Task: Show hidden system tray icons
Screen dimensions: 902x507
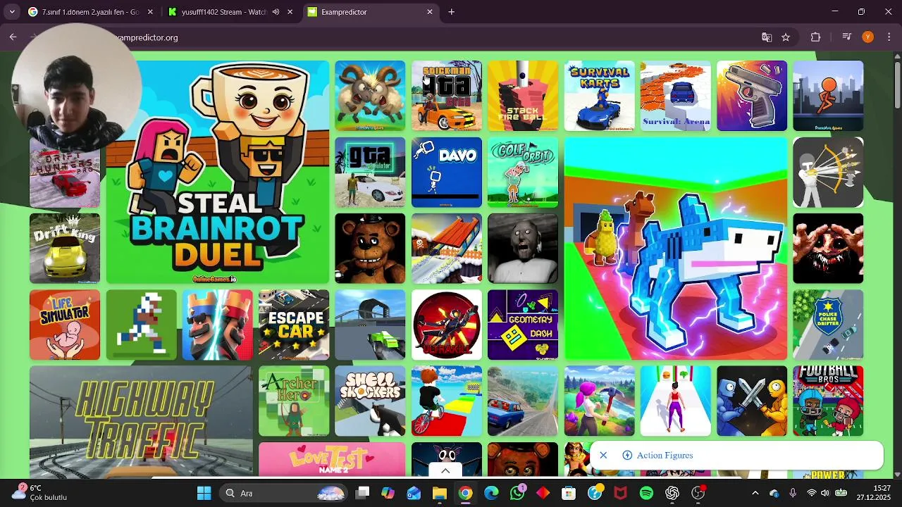Action: pyautogui.click(x=755, y=493)
